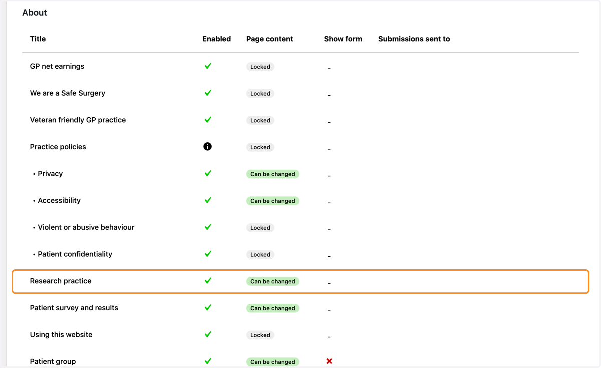Click Locked badge for Using this website
The image size is (601, 368).
pyautogui.click(x=260, y=335)
